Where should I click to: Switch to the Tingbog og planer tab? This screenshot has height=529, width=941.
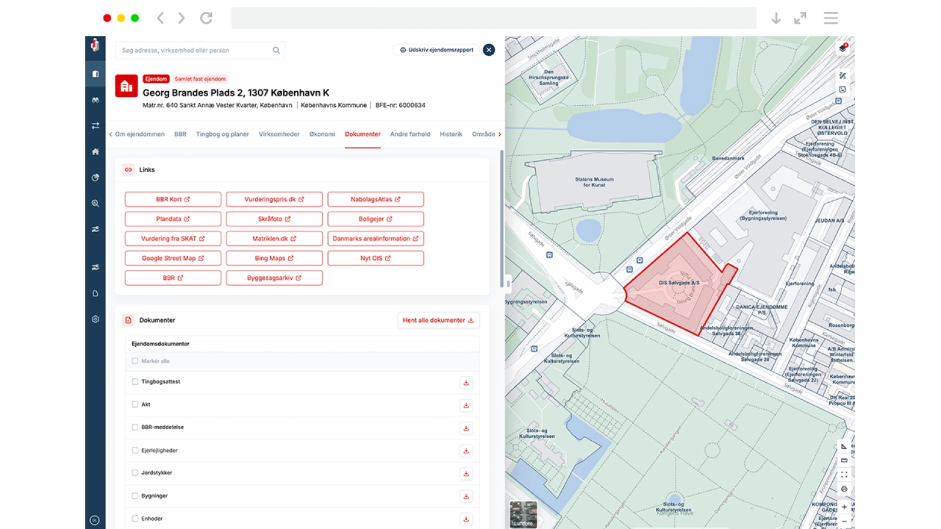coord(222,134)
